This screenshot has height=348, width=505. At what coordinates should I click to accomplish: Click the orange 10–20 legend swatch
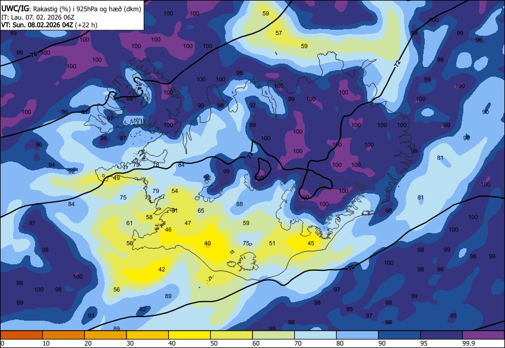(x=64, y=335)
